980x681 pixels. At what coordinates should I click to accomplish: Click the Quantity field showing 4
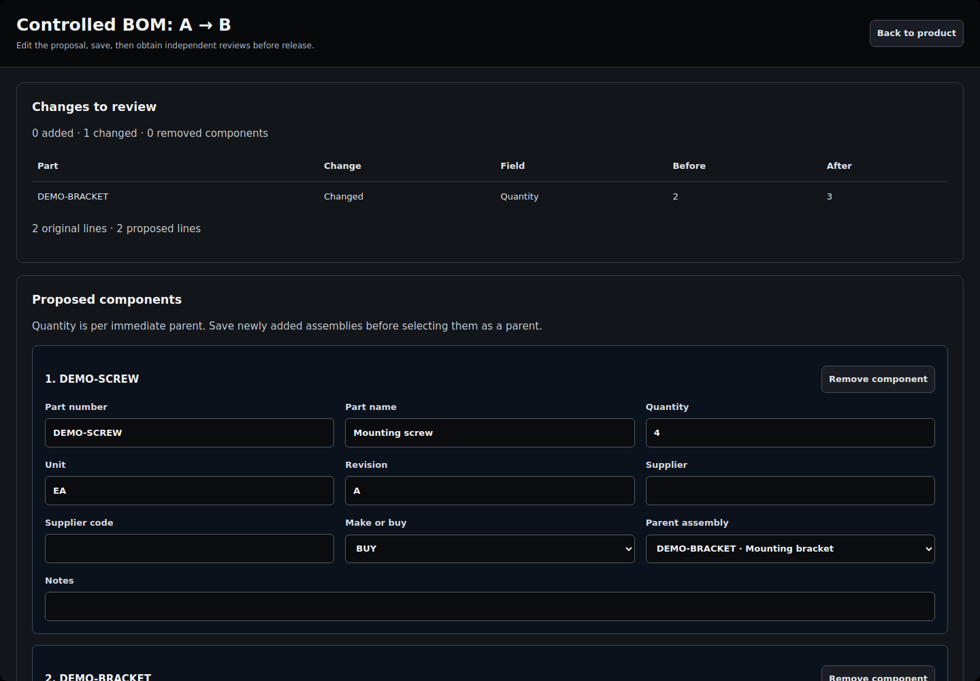(x=789, y=433)
